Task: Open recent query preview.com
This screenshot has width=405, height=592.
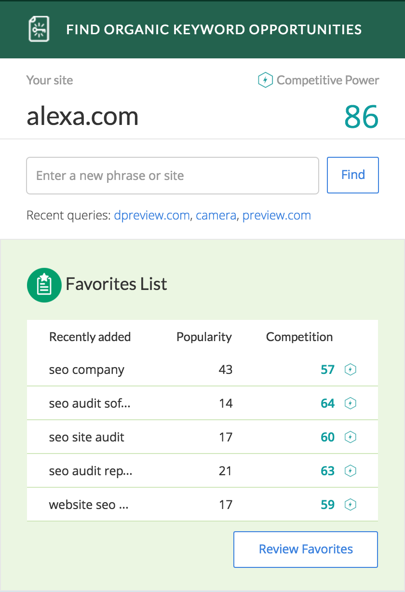Action: pos(276,215)
